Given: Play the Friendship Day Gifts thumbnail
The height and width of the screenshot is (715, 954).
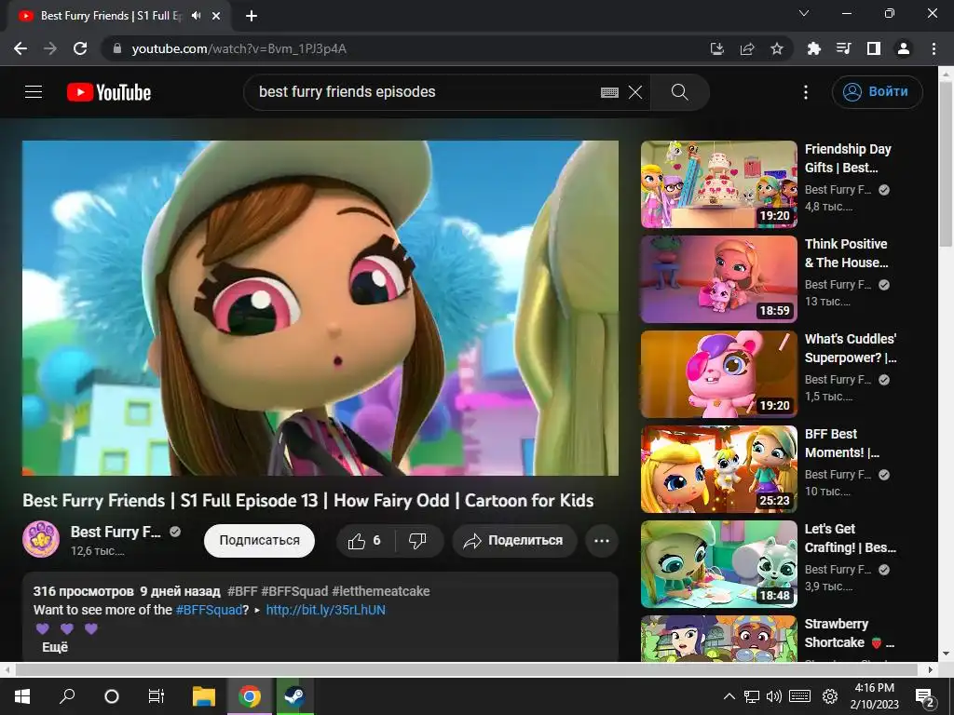Looking at the screenshot, I should [x=718, y=184].
